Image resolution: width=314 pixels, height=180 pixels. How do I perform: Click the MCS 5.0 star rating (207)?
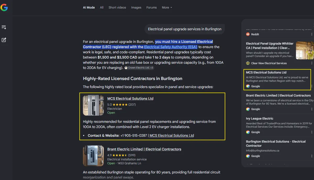coord(121,104)
